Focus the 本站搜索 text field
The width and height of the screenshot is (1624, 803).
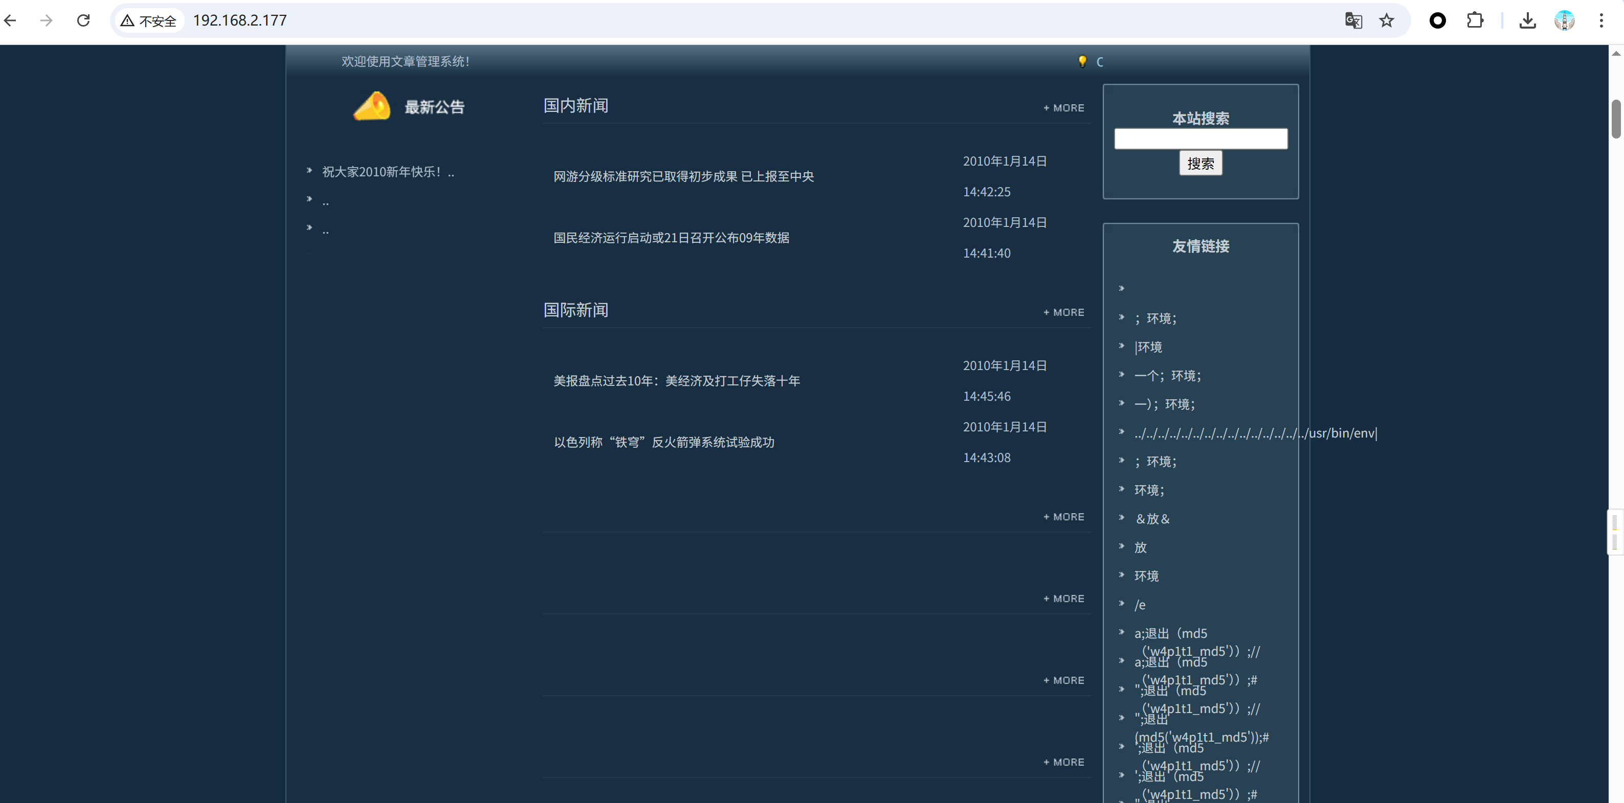tap(1200, 139)
